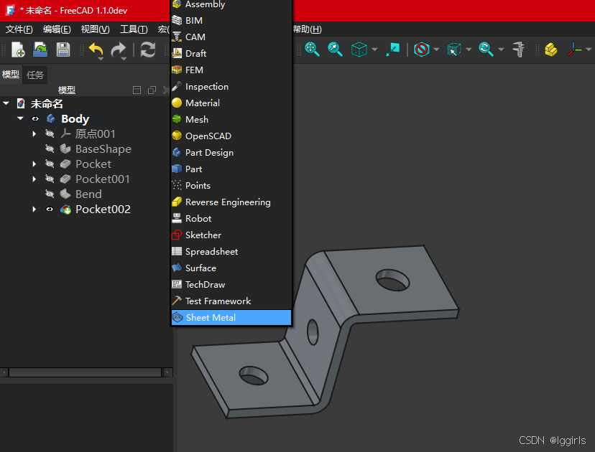Click the sheet metal bracket in 3D view
The image size is (595, 452).
pyautogui.click(x=324, y=331)
